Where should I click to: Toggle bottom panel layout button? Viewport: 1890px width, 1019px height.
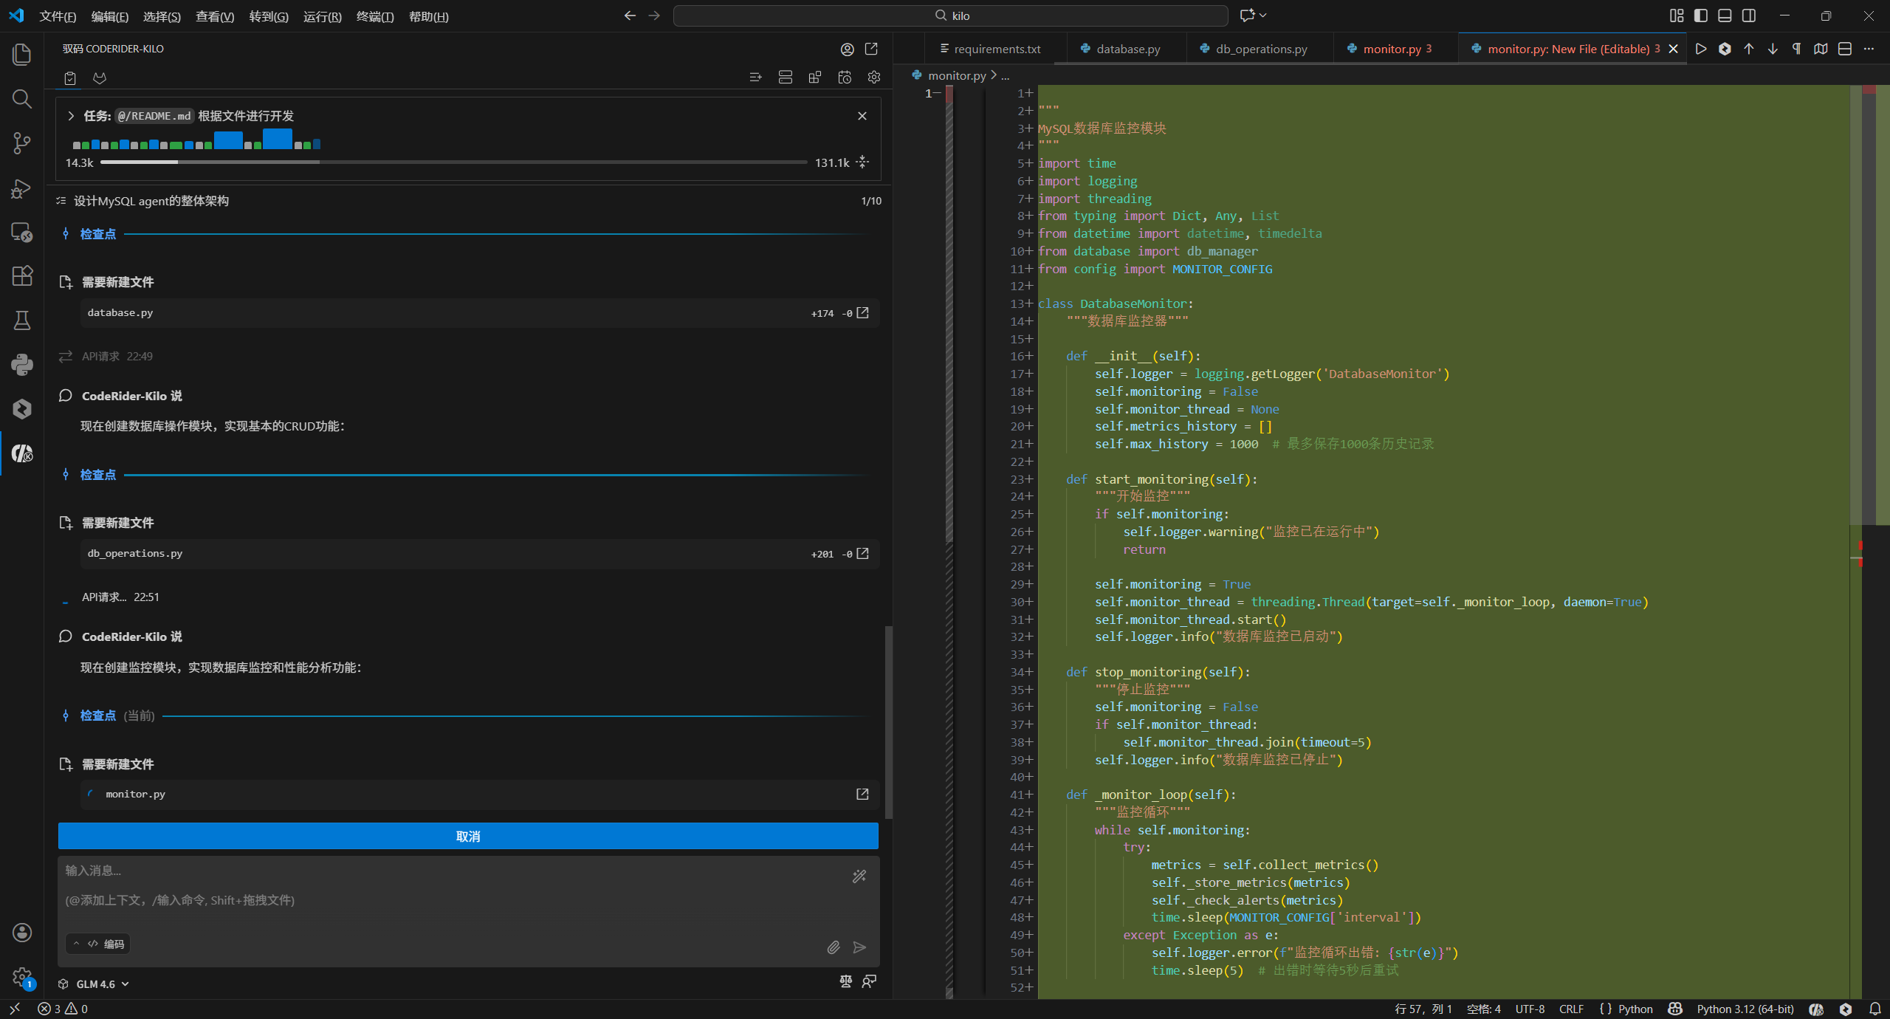coord(1725,16)
